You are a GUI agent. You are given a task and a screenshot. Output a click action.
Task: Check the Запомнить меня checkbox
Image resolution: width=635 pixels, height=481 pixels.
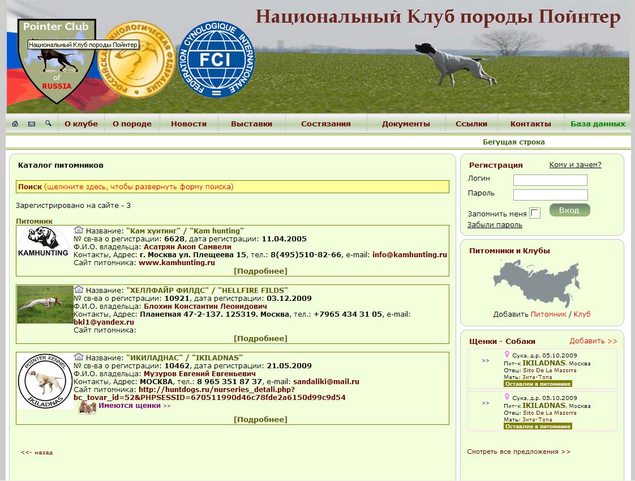(x=534, y=211)
